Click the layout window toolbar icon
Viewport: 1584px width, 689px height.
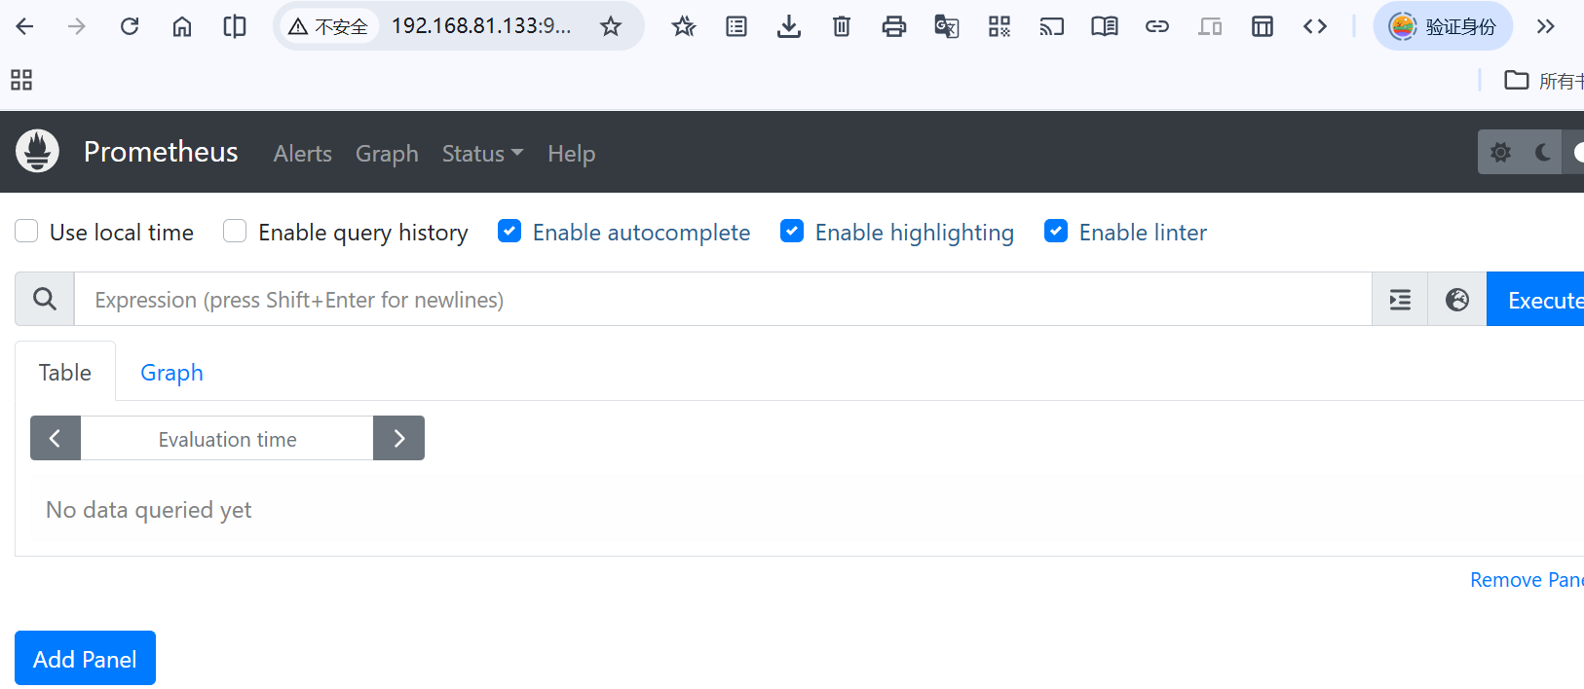1263,26
